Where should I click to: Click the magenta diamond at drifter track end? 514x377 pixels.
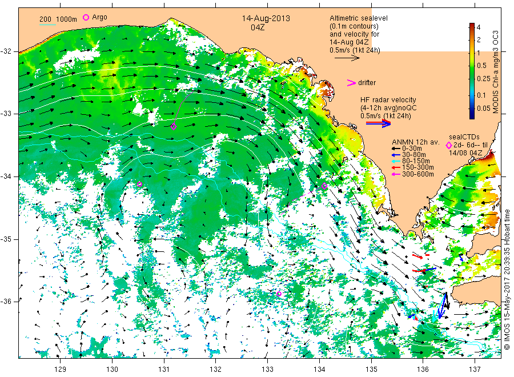coord(174,127)
